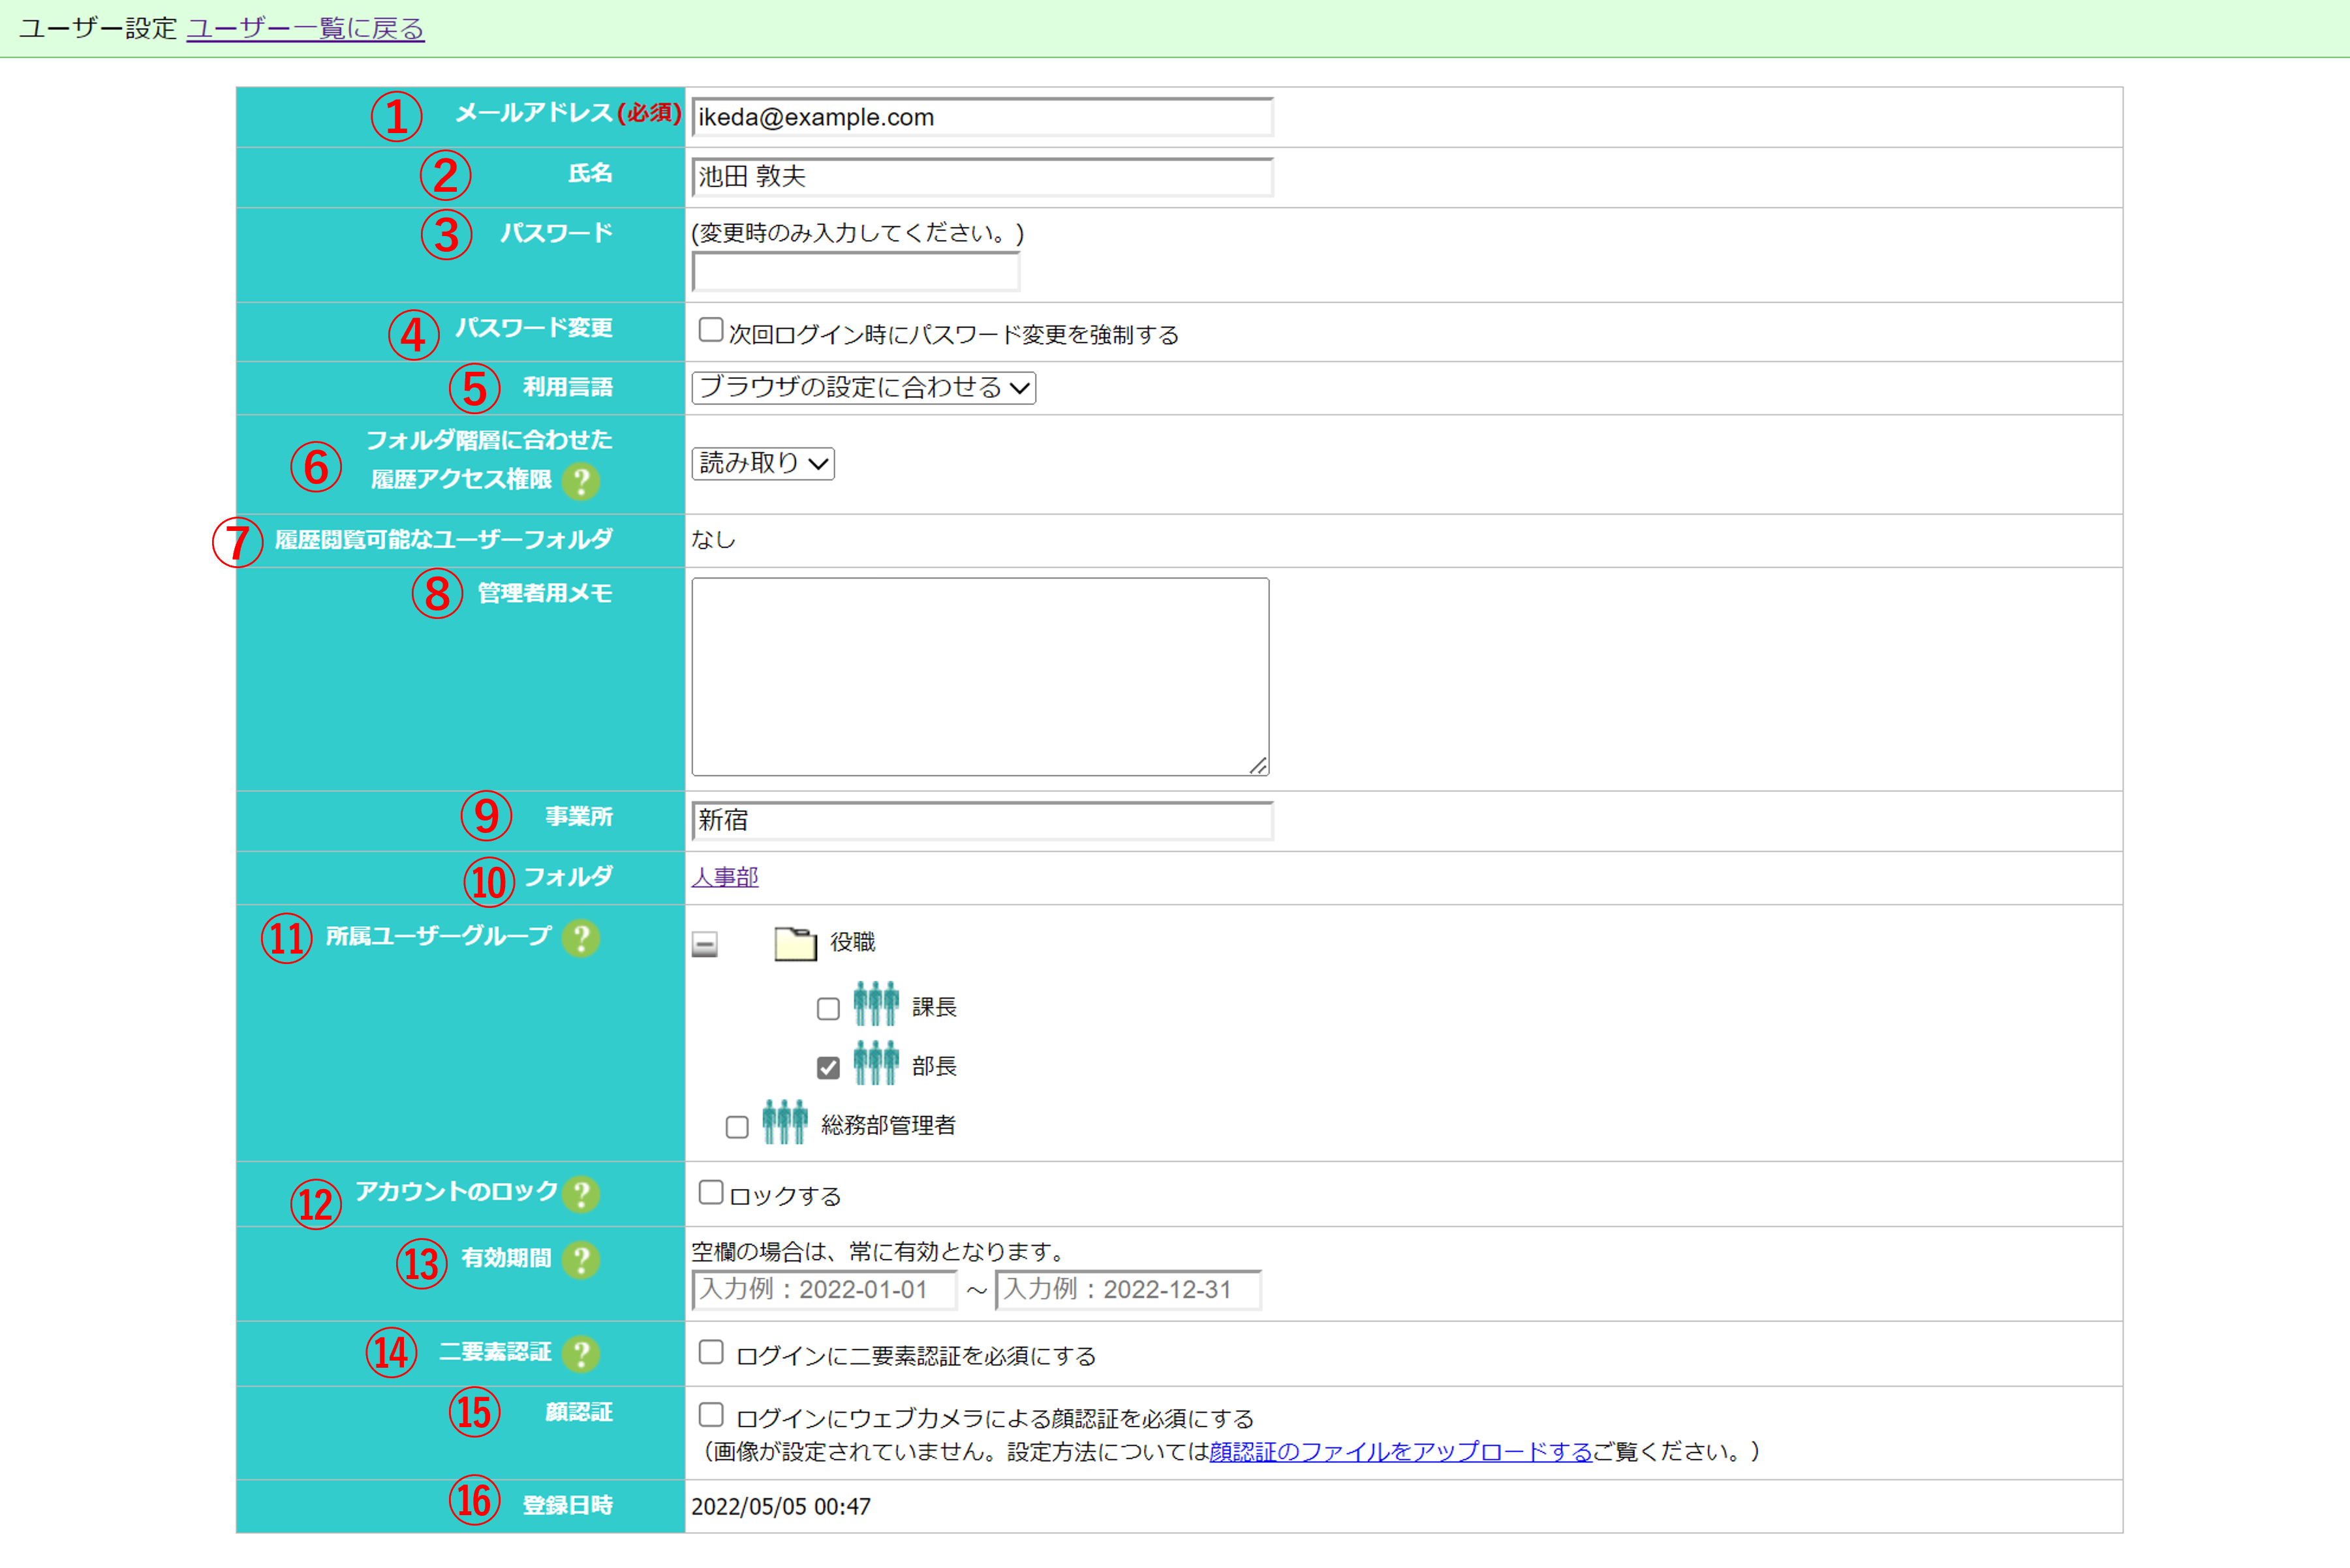
Task: Open the 読み取り access permission dropdown
Action: point(762,463)
